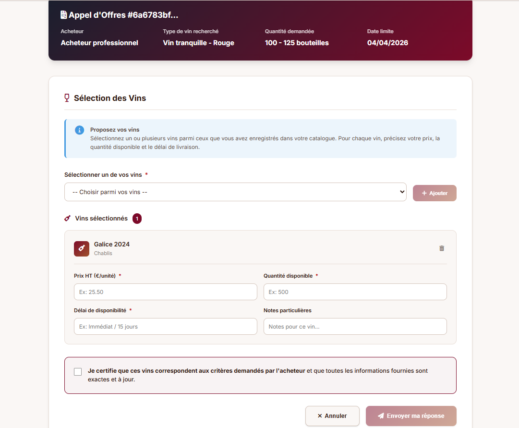Focus the Prix HT input field

tap(165, 292)
